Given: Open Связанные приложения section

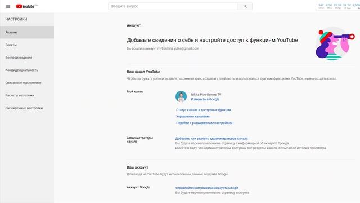Looking at the screenshot, I should (27, 83).
